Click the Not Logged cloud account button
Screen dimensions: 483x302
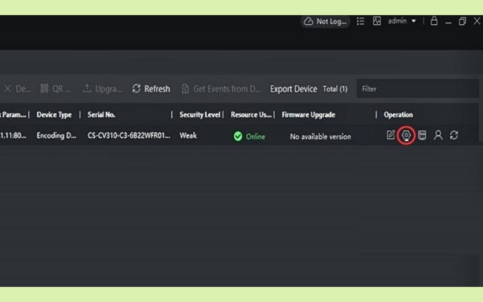tap(326, 21)
